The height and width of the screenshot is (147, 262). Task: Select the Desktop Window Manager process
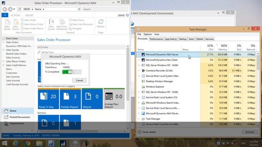(x=196, y=81)
